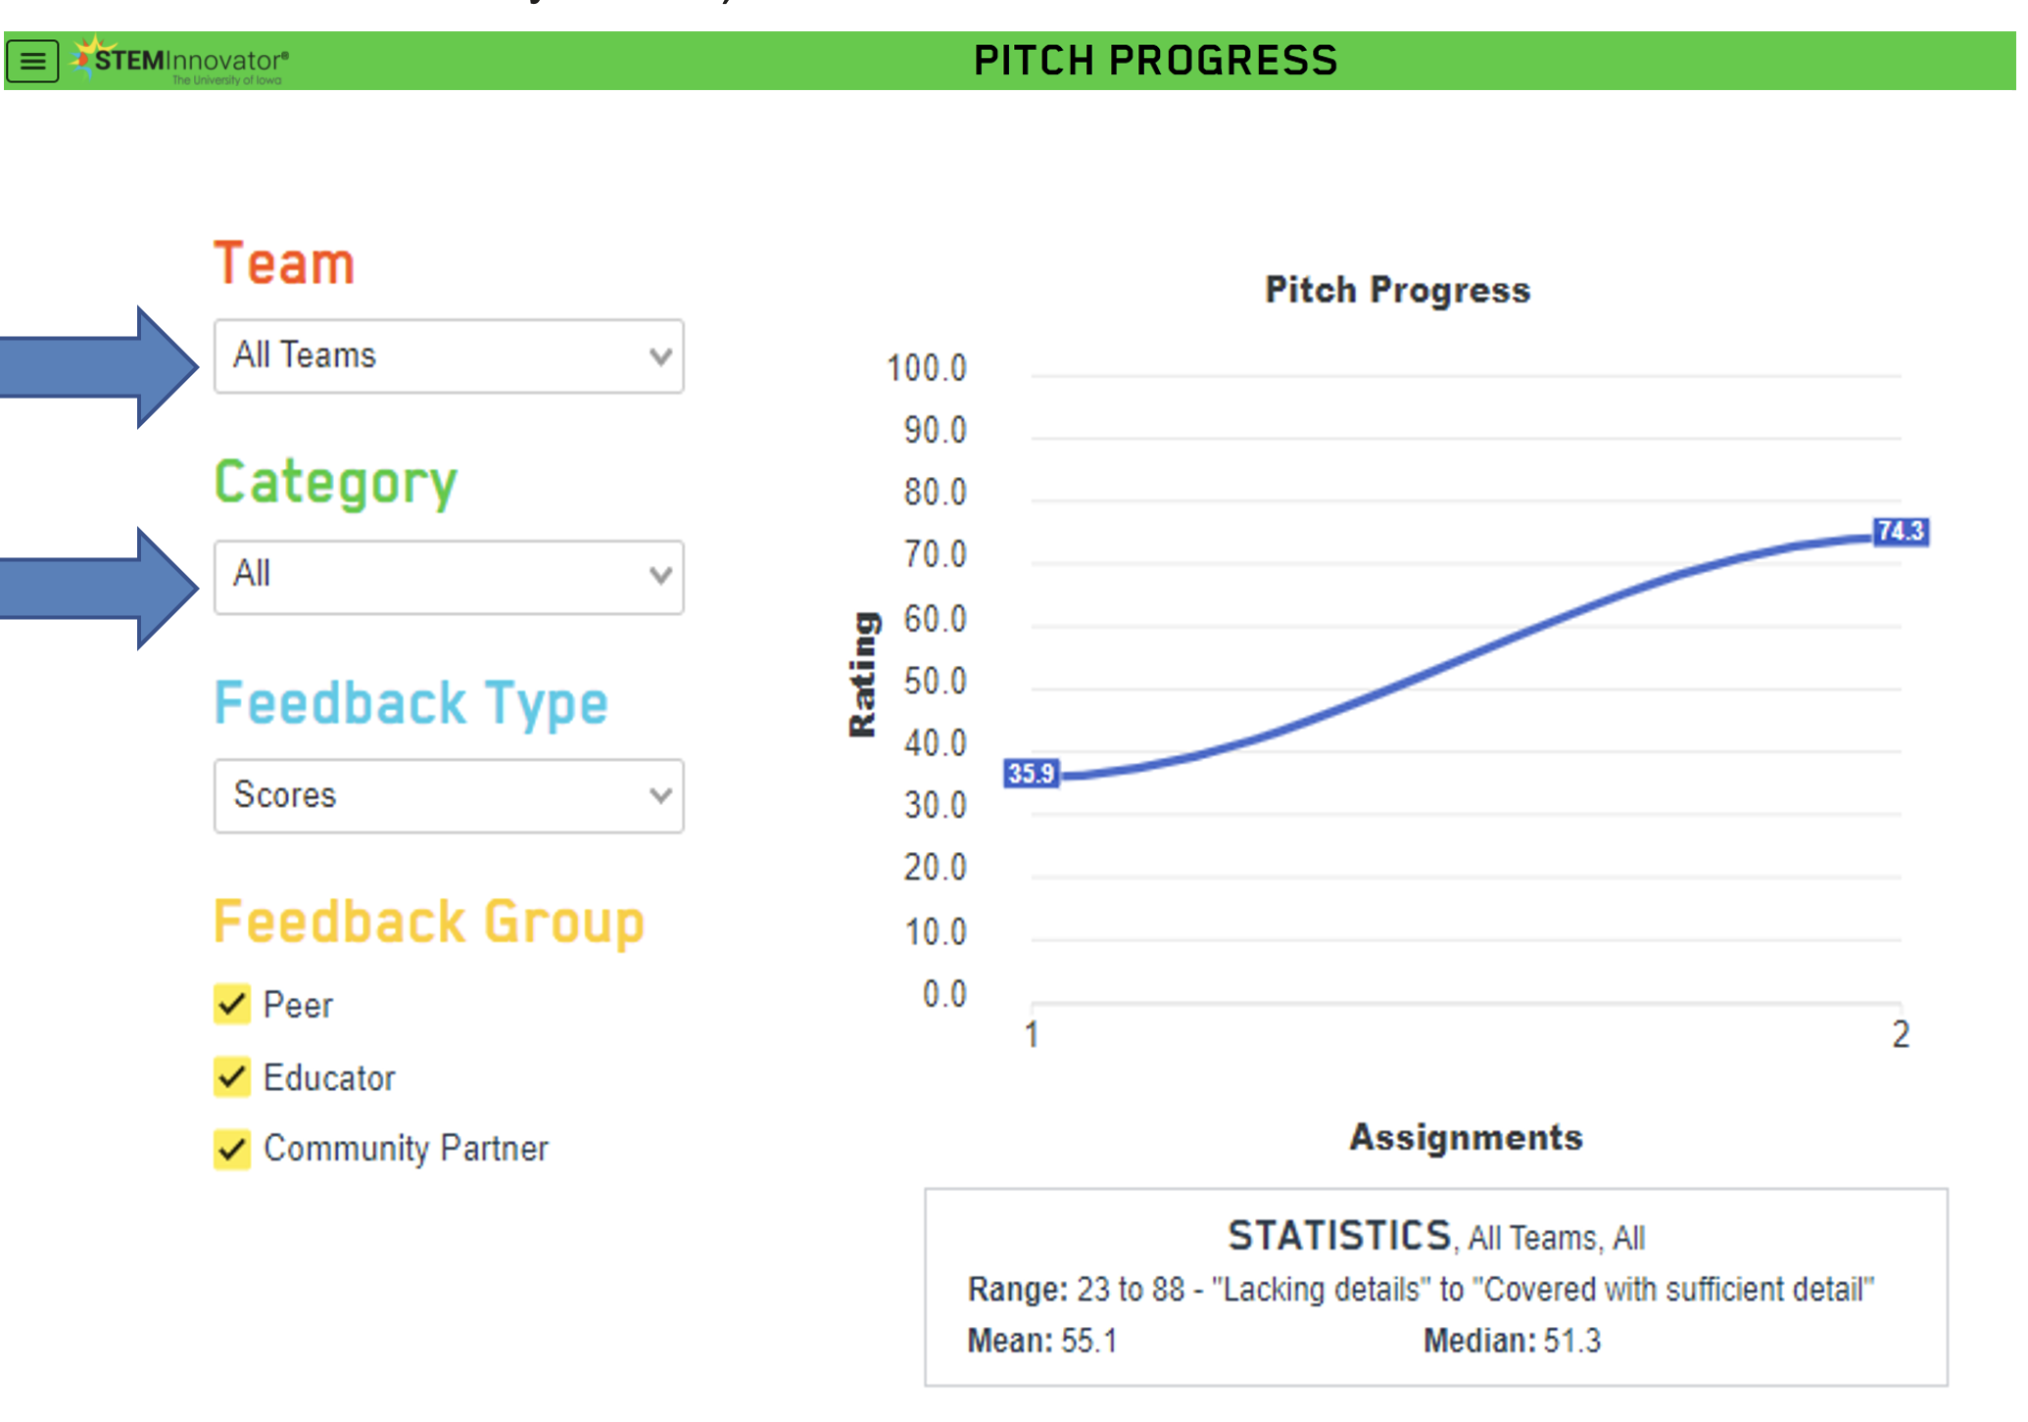Open the Category dropdown set to All
The image size is (2028, 1422).
point(448,577)
